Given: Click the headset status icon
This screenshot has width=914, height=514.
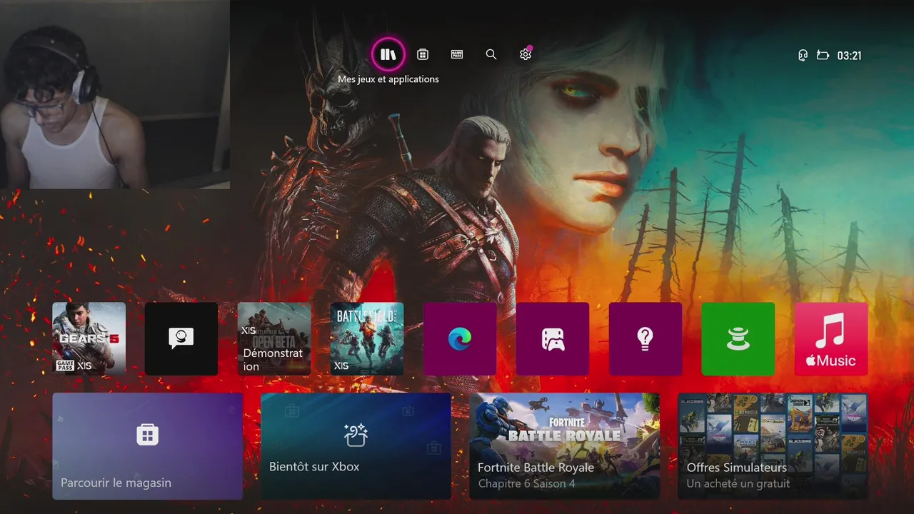Looking at the screenshot, I should pyautogui.click(x=803, y=55).
